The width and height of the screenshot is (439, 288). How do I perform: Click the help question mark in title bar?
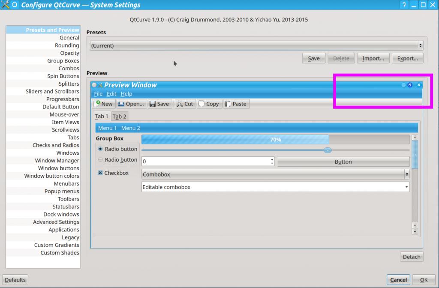coord(403,5)
